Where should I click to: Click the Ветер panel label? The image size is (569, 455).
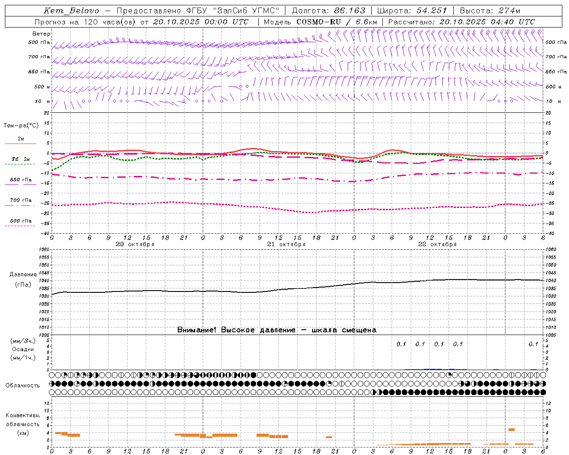pyautogui.click(x=41, y=34)
